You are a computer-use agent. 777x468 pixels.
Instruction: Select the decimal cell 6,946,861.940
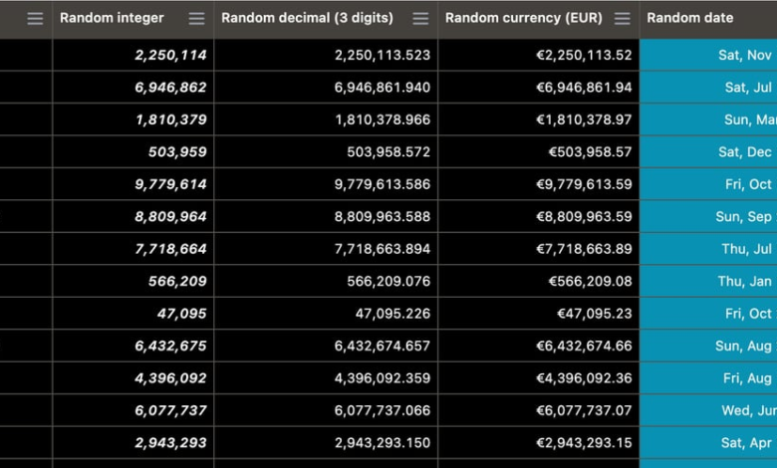(x=326, y=88)
